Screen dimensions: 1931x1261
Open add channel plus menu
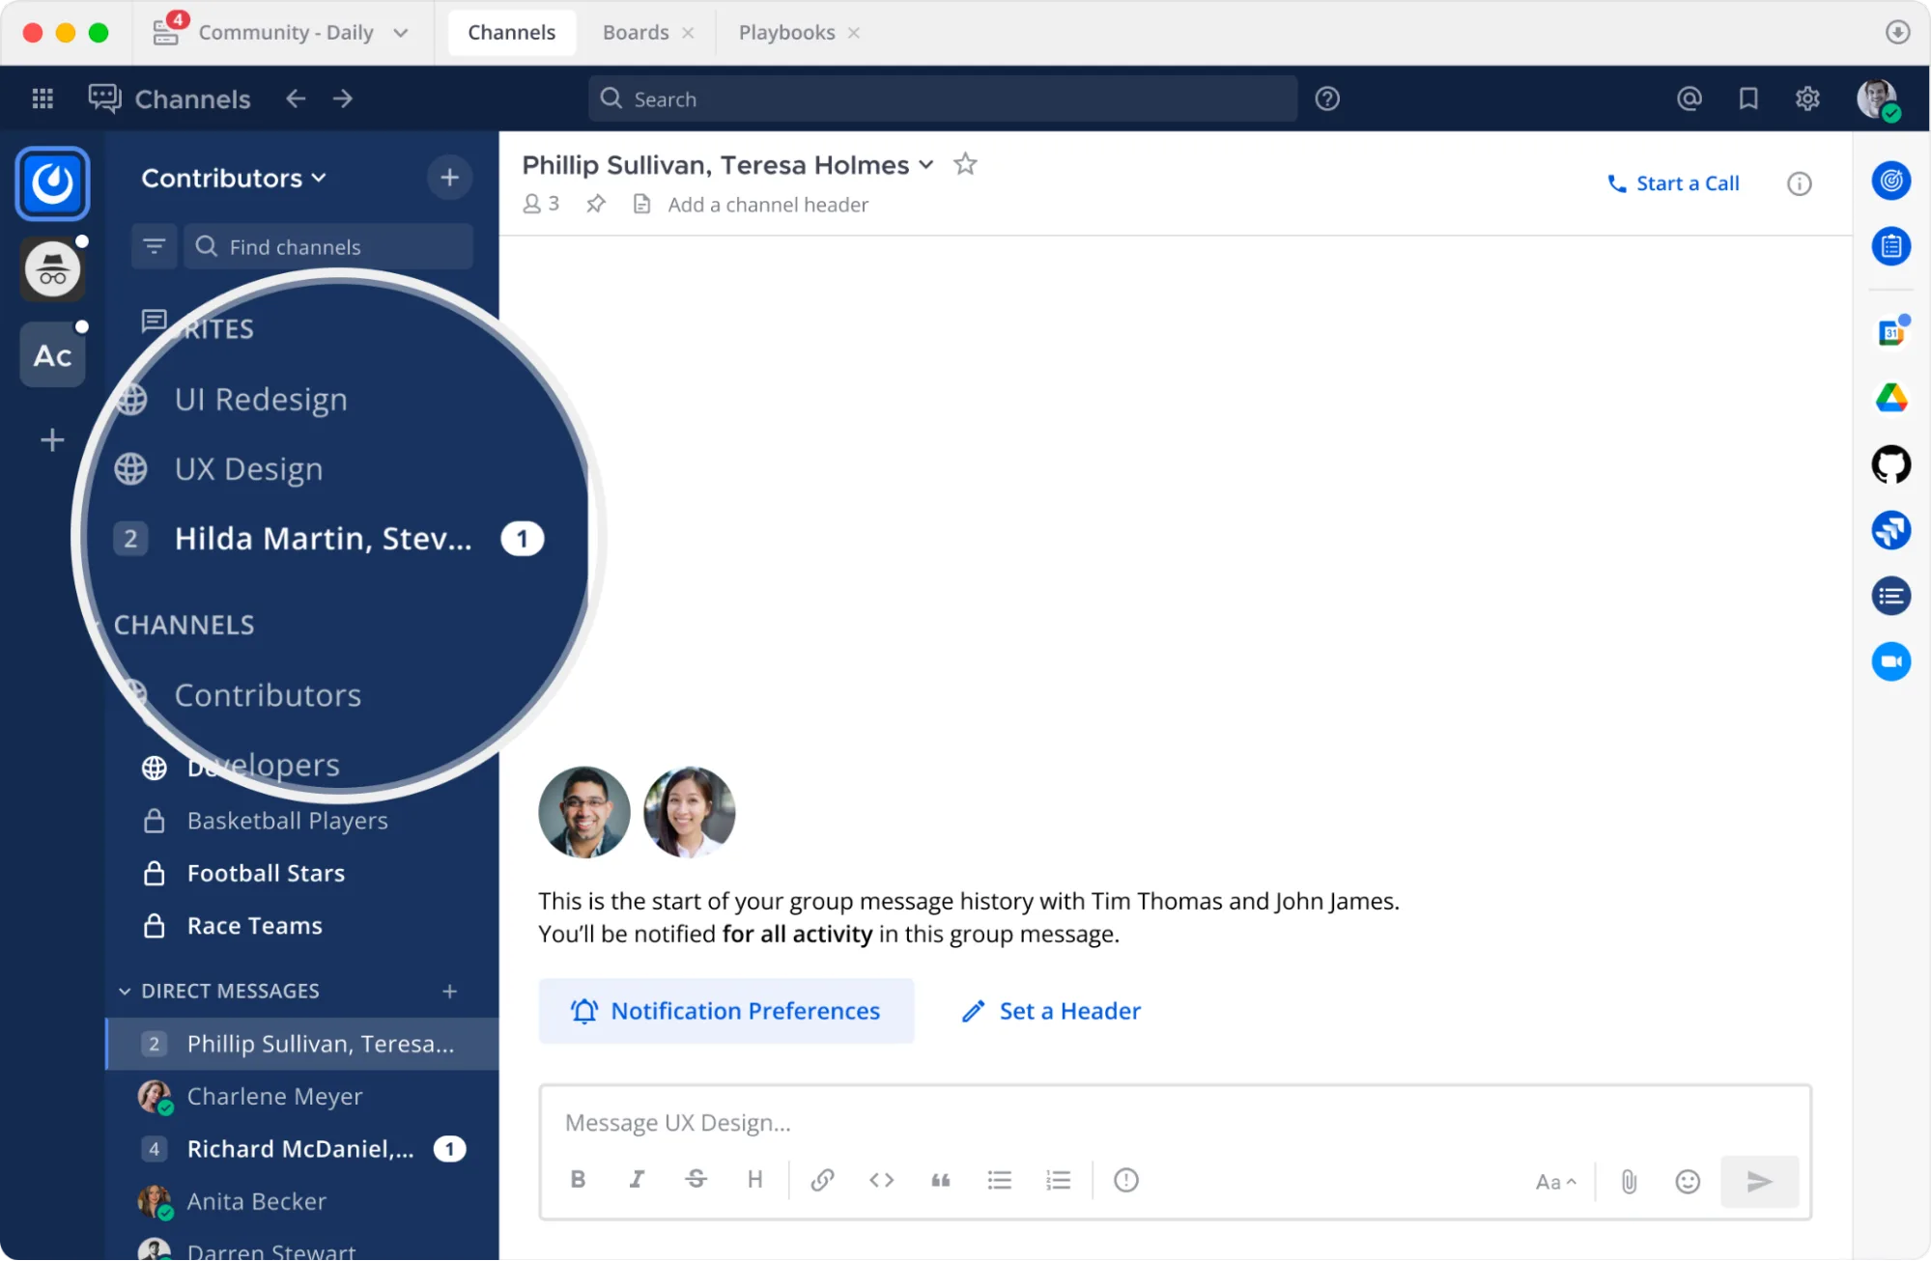(x=449, y=178)
